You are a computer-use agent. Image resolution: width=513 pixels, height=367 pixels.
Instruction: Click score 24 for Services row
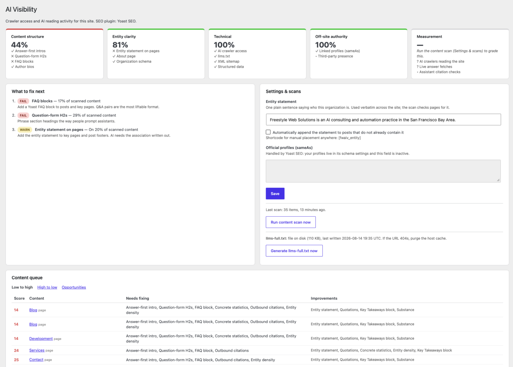click(16, 350)
